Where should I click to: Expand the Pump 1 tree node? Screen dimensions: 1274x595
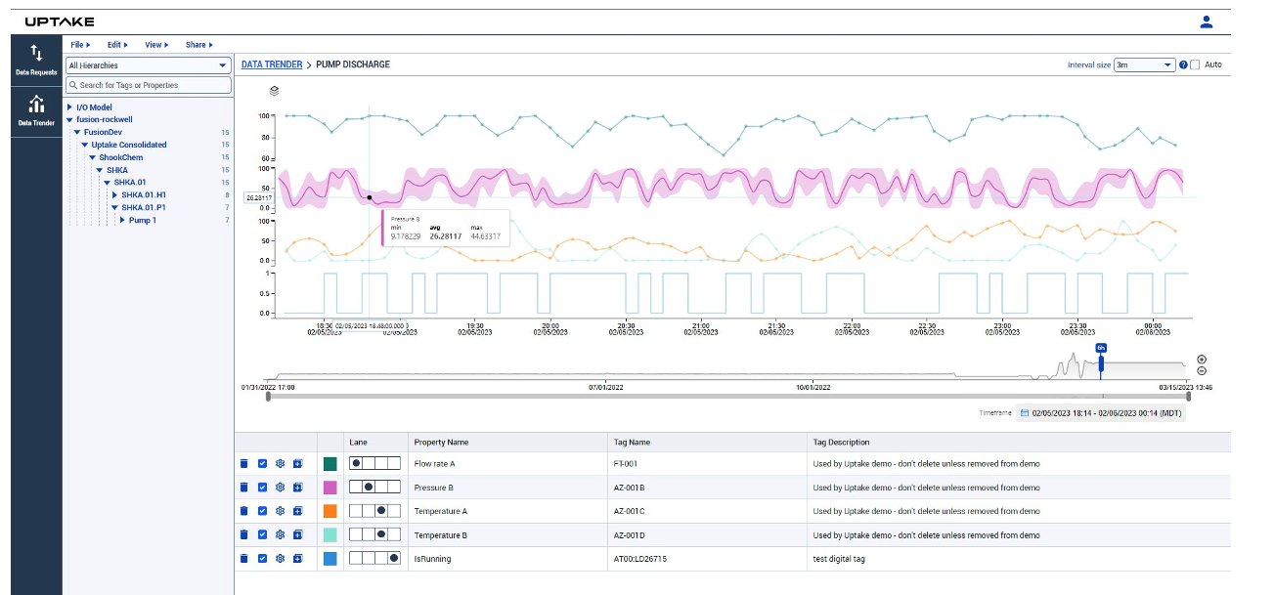123,220
